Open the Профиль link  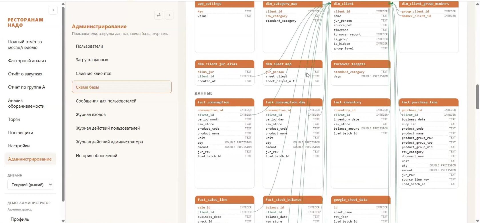tap(20, 219)
